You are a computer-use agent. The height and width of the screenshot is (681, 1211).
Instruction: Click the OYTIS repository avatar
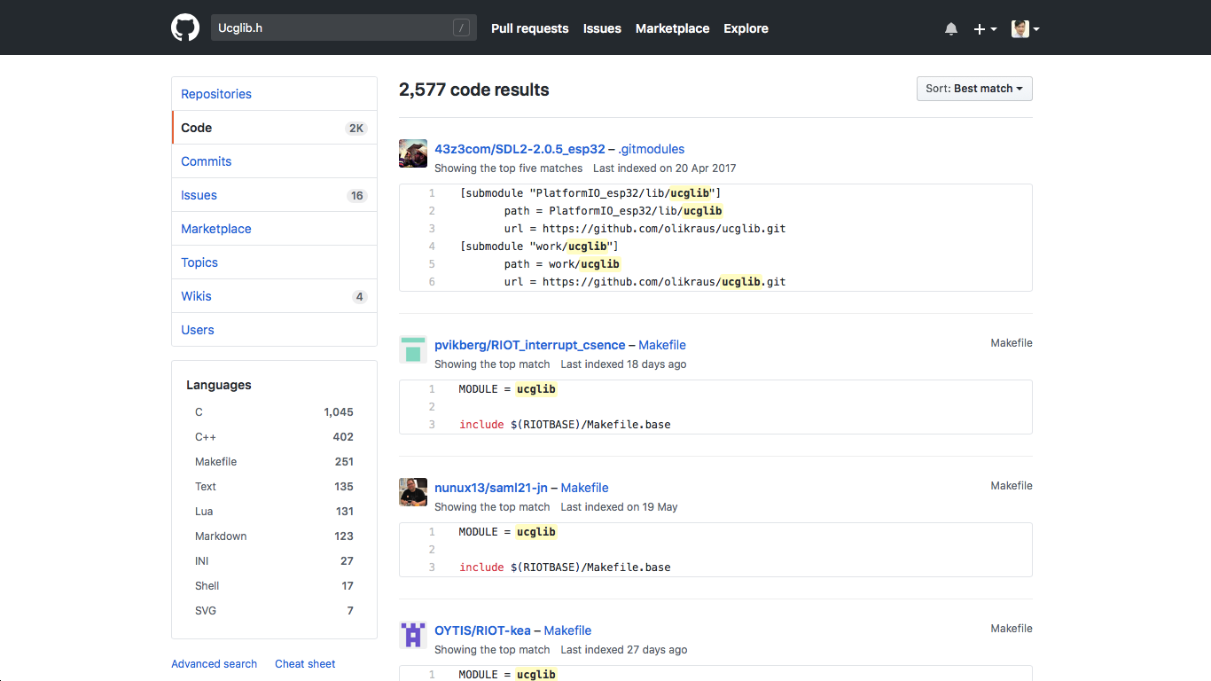click(413, 635)
